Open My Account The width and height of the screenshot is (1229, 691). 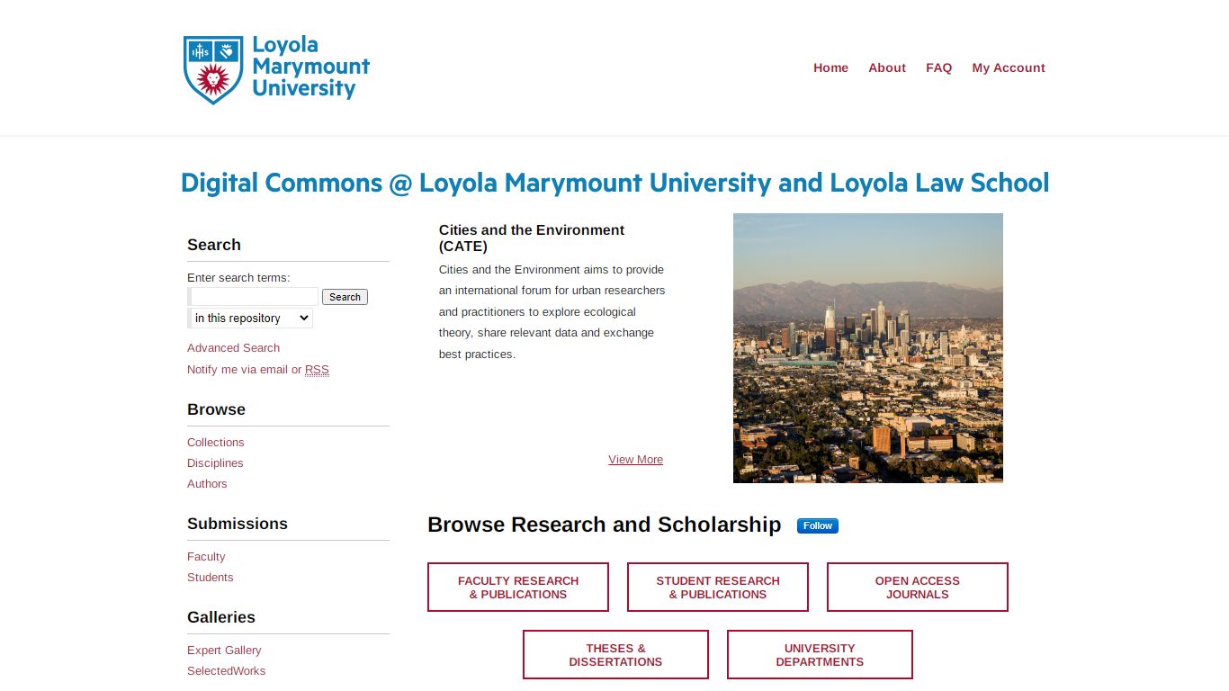click(1008, 67)
